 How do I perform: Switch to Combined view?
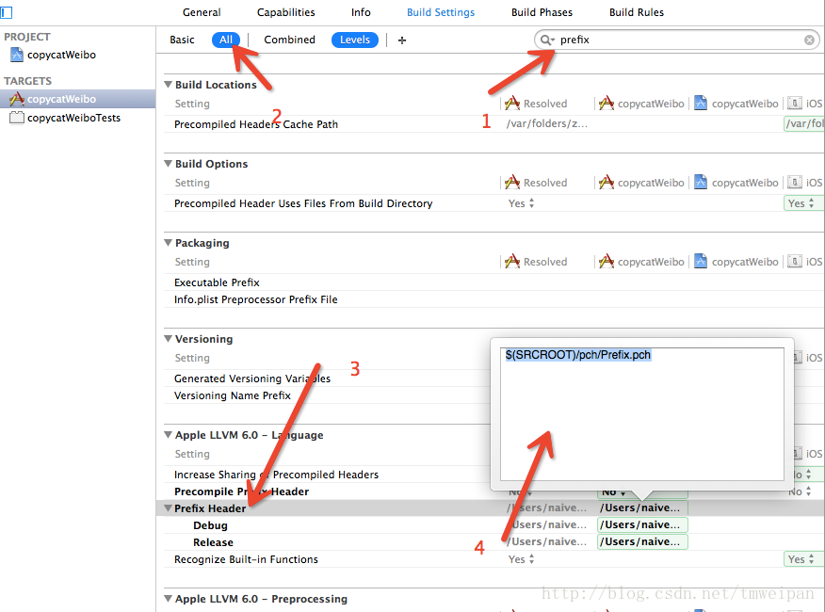coord(289,40)
